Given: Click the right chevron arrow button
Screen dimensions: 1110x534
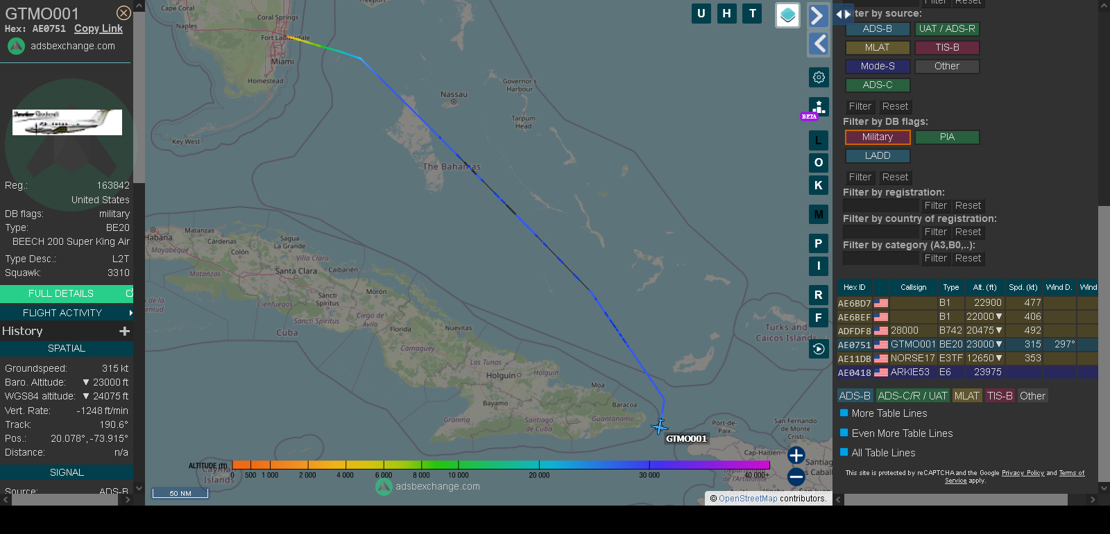Looking at the screenshot, I should tap(818, 15).
